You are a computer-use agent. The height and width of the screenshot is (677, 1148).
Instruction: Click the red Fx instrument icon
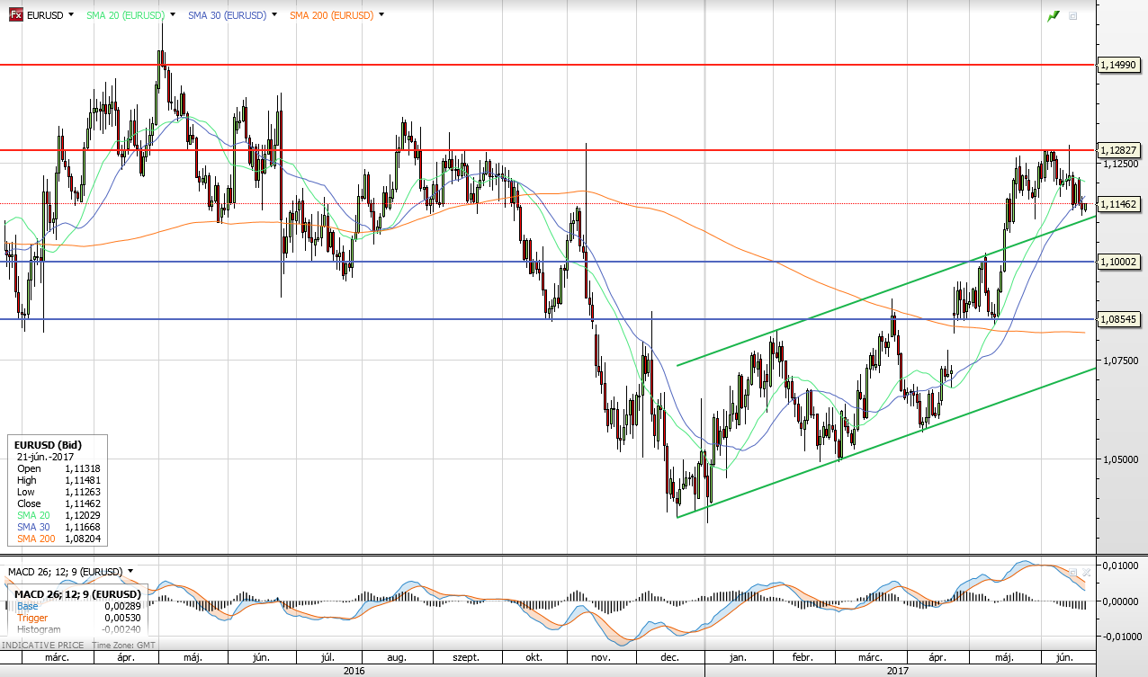click(15, 15)
